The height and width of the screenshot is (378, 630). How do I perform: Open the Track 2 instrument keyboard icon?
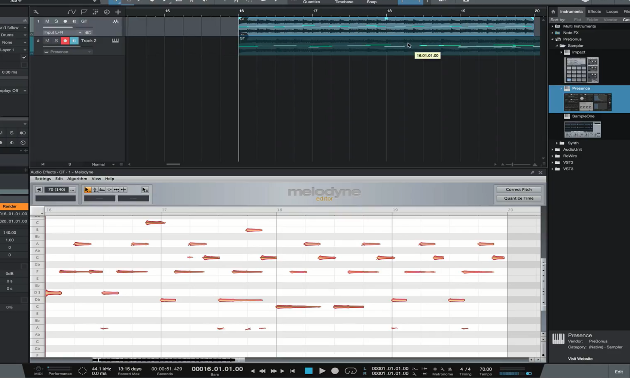[115, 40]
